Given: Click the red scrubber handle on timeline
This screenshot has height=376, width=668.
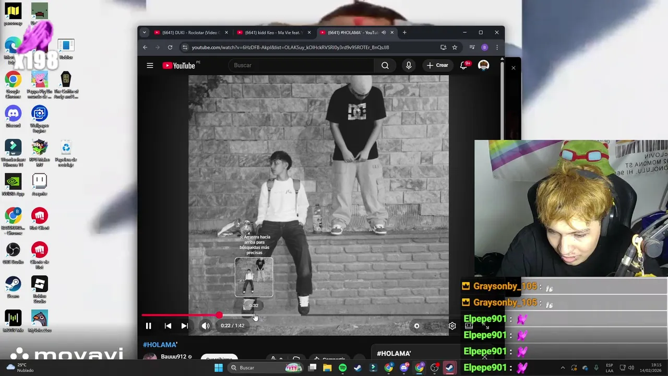Looking at the screenshot, I should [x=219, y=315].
